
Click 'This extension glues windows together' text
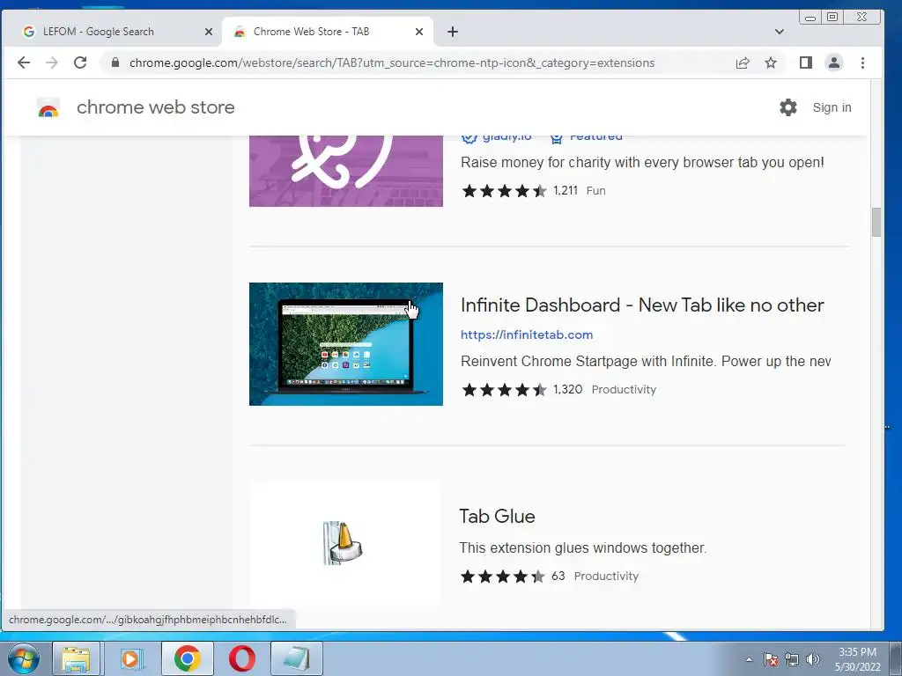pyautogui.click(x=582, y=547)
